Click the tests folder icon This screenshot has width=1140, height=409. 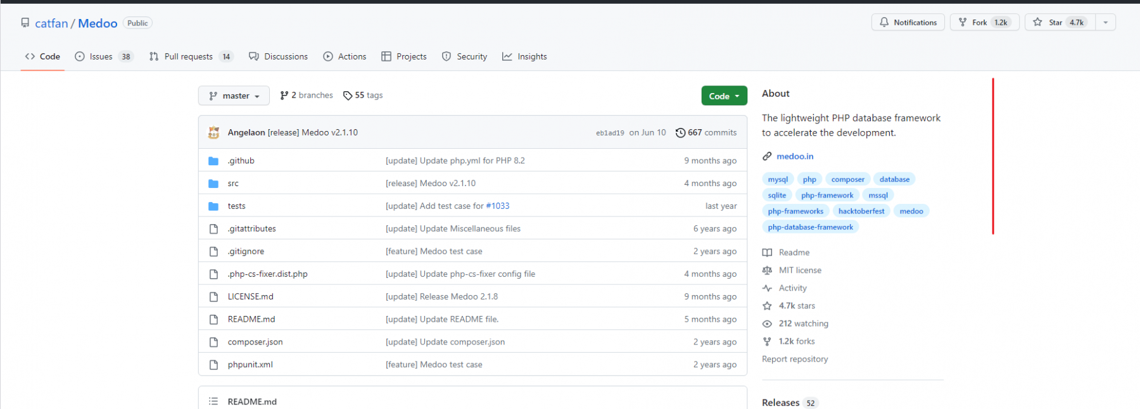pos(213,206)
